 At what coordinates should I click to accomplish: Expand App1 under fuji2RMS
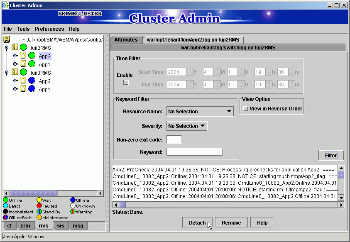[x=15, y=64]
